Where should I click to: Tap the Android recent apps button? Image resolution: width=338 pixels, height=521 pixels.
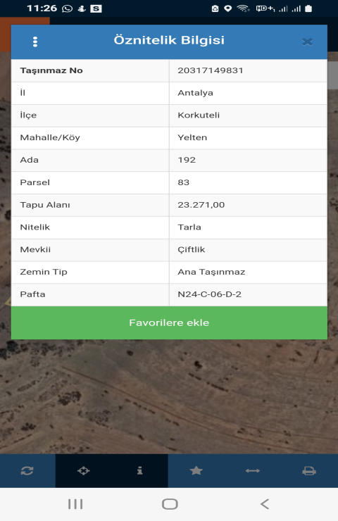pyautogui.click(x=75, y=504)
